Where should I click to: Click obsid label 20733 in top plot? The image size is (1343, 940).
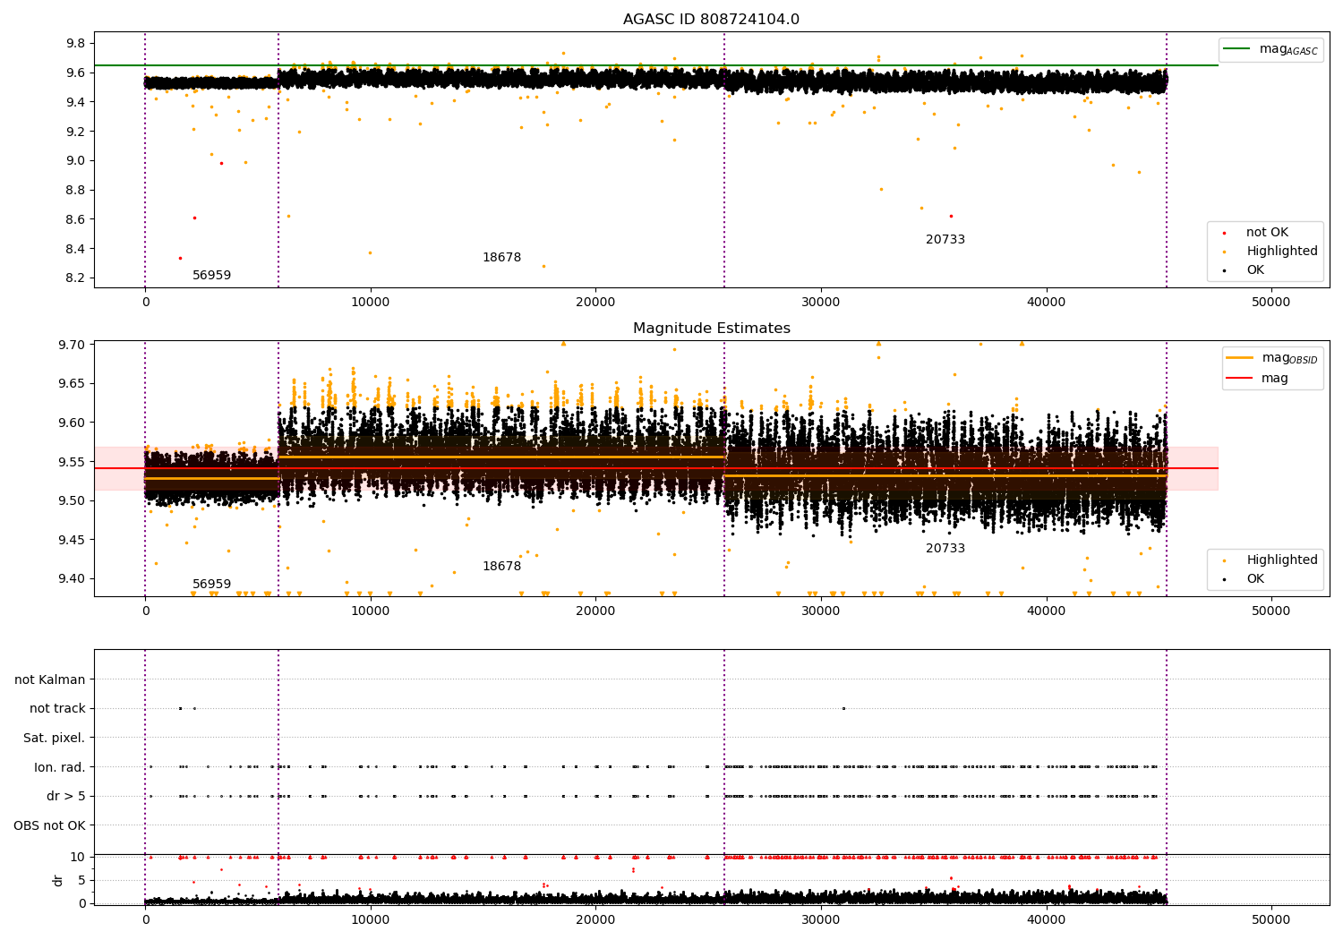click(x=945, y=240)
